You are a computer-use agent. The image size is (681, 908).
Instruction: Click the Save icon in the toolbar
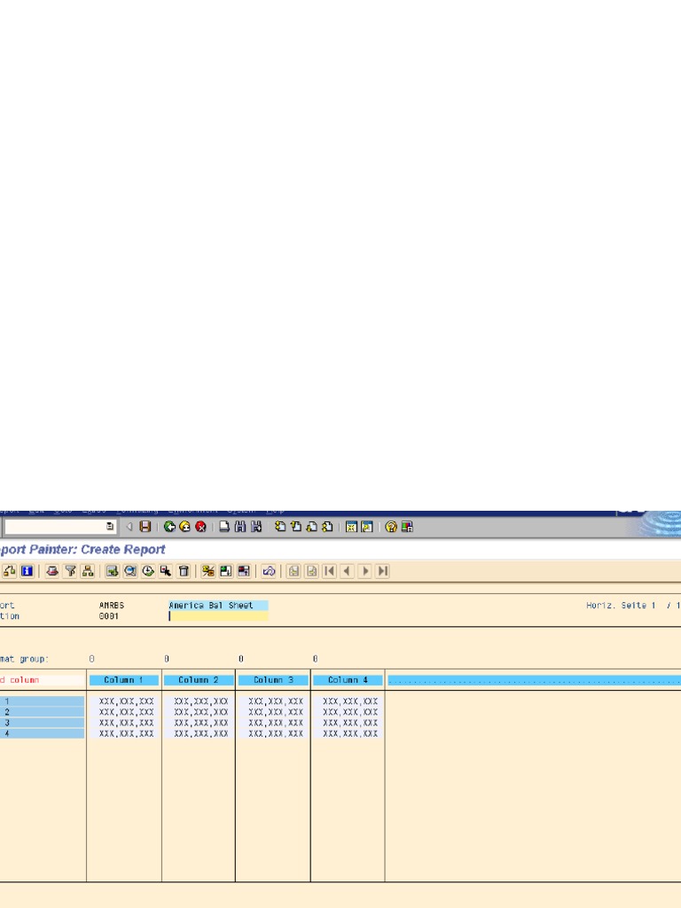(145, 527)
